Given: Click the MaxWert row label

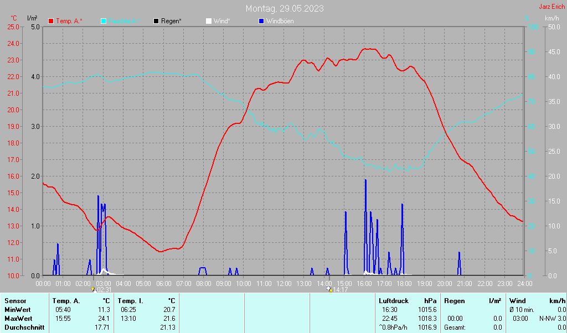Looking at the screenshot, I should pyautogui.click(x=17, y=319).
